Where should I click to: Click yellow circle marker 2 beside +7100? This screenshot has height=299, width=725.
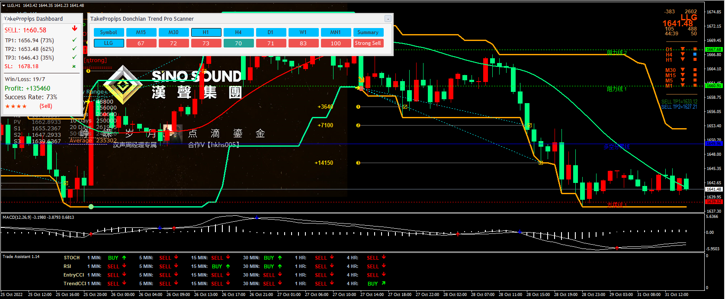(x=358, y=125)
